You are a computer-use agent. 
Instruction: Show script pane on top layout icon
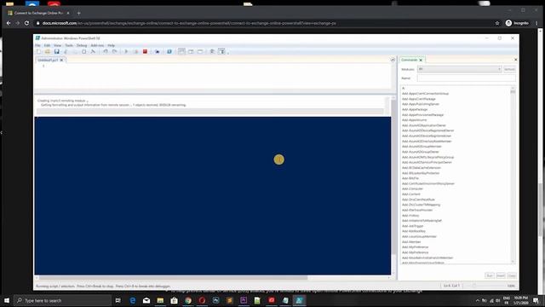click(181, 51)
